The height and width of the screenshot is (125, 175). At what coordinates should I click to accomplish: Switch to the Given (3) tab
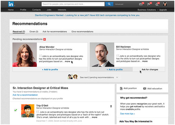34,31
